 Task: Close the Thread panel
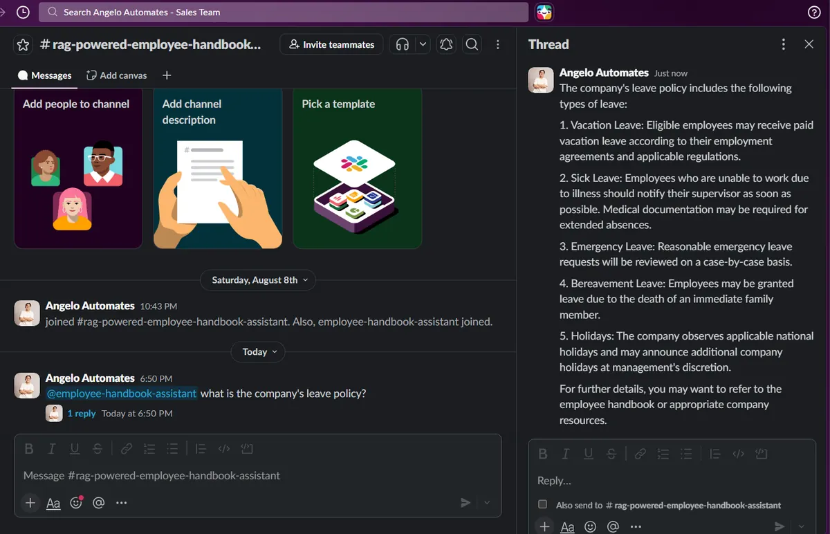tap(809, 44)
